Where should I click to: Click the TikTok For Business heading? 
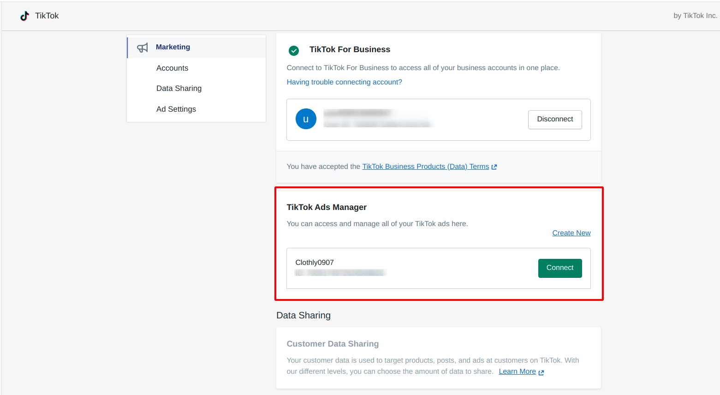(350, 49)
